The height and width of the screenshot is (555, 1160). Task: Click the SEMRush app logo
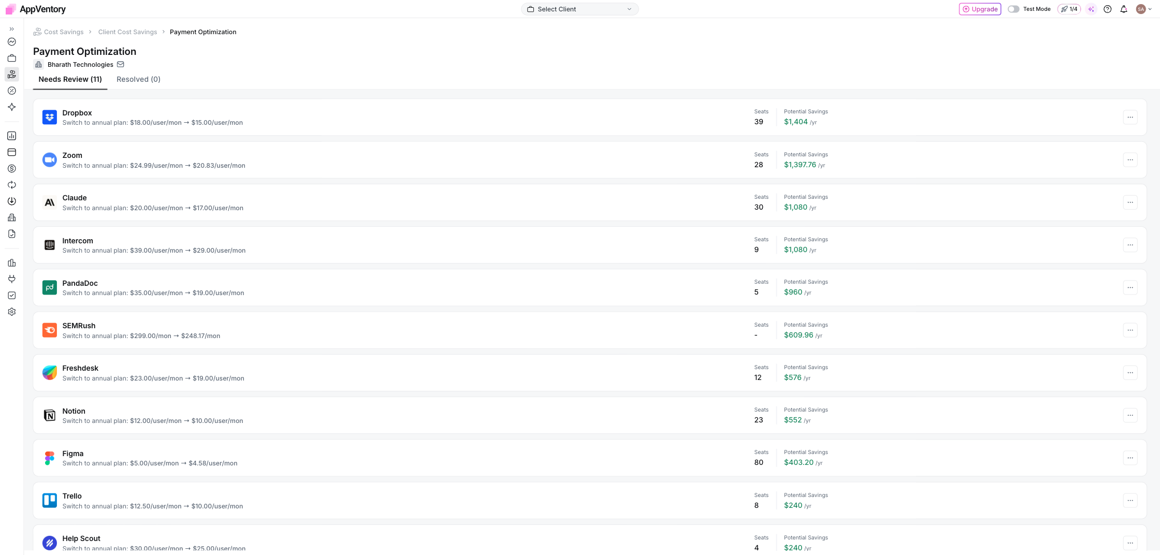(50, 330)
